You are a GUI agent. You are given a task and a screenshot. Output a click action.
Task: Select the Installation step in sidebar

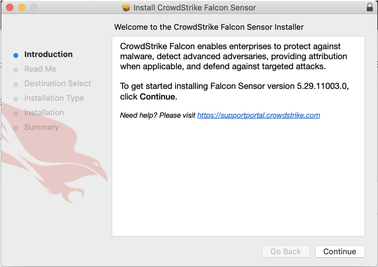(x=44, y=113)
